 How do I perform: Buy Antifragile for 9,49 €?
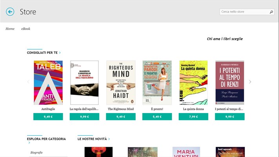point(48,117)
